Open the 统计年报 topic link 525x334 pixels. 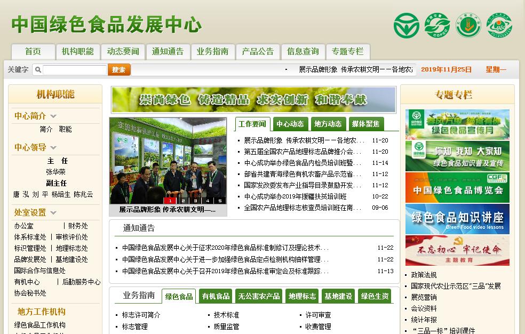click(424, 320)
